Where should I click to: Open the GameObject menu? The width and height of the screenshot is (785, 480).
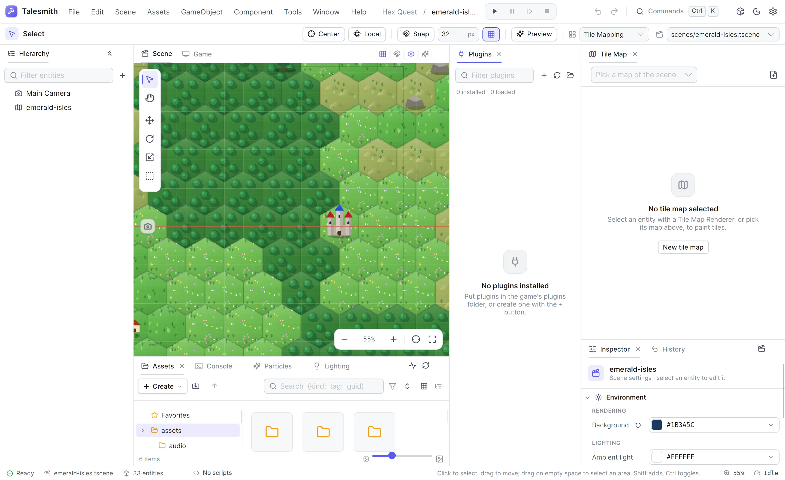[201, 12]
